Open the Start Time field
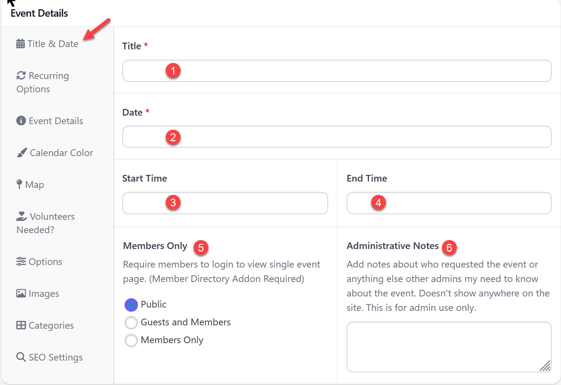The height and width of the screenshot is (385, 561). [x=225, y=203]
